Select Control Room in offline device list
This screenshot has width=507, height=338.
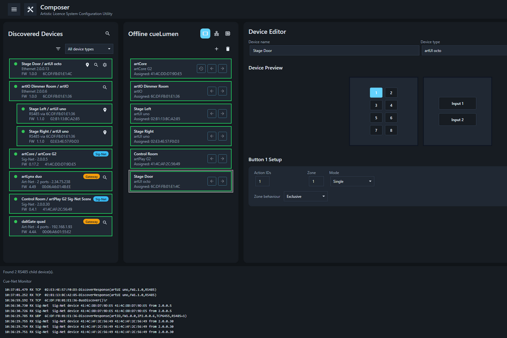pyautogui.click(x=180, y=159)
